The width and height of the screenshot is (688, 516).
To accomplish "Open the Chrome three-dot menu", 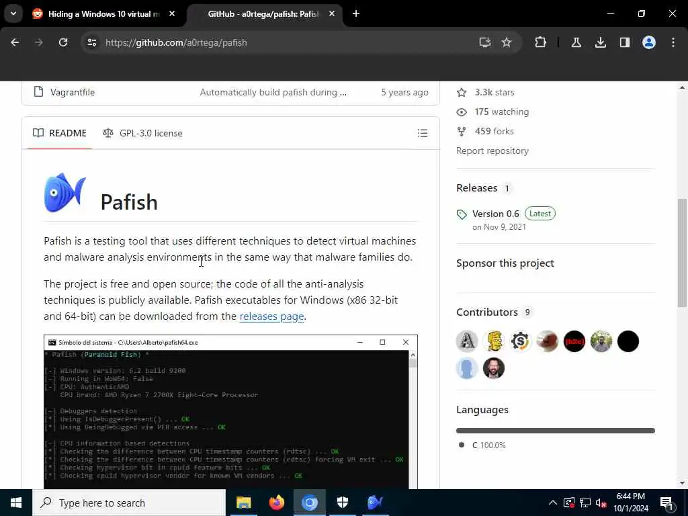I will click(x=673, y=42).
